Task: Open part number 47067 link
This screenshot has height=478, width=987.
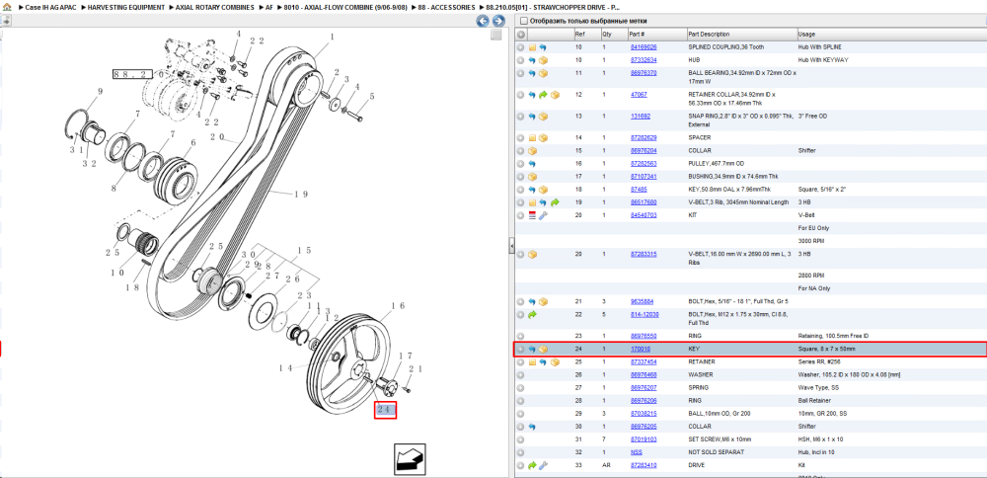Action: click(x=639, y=95)
